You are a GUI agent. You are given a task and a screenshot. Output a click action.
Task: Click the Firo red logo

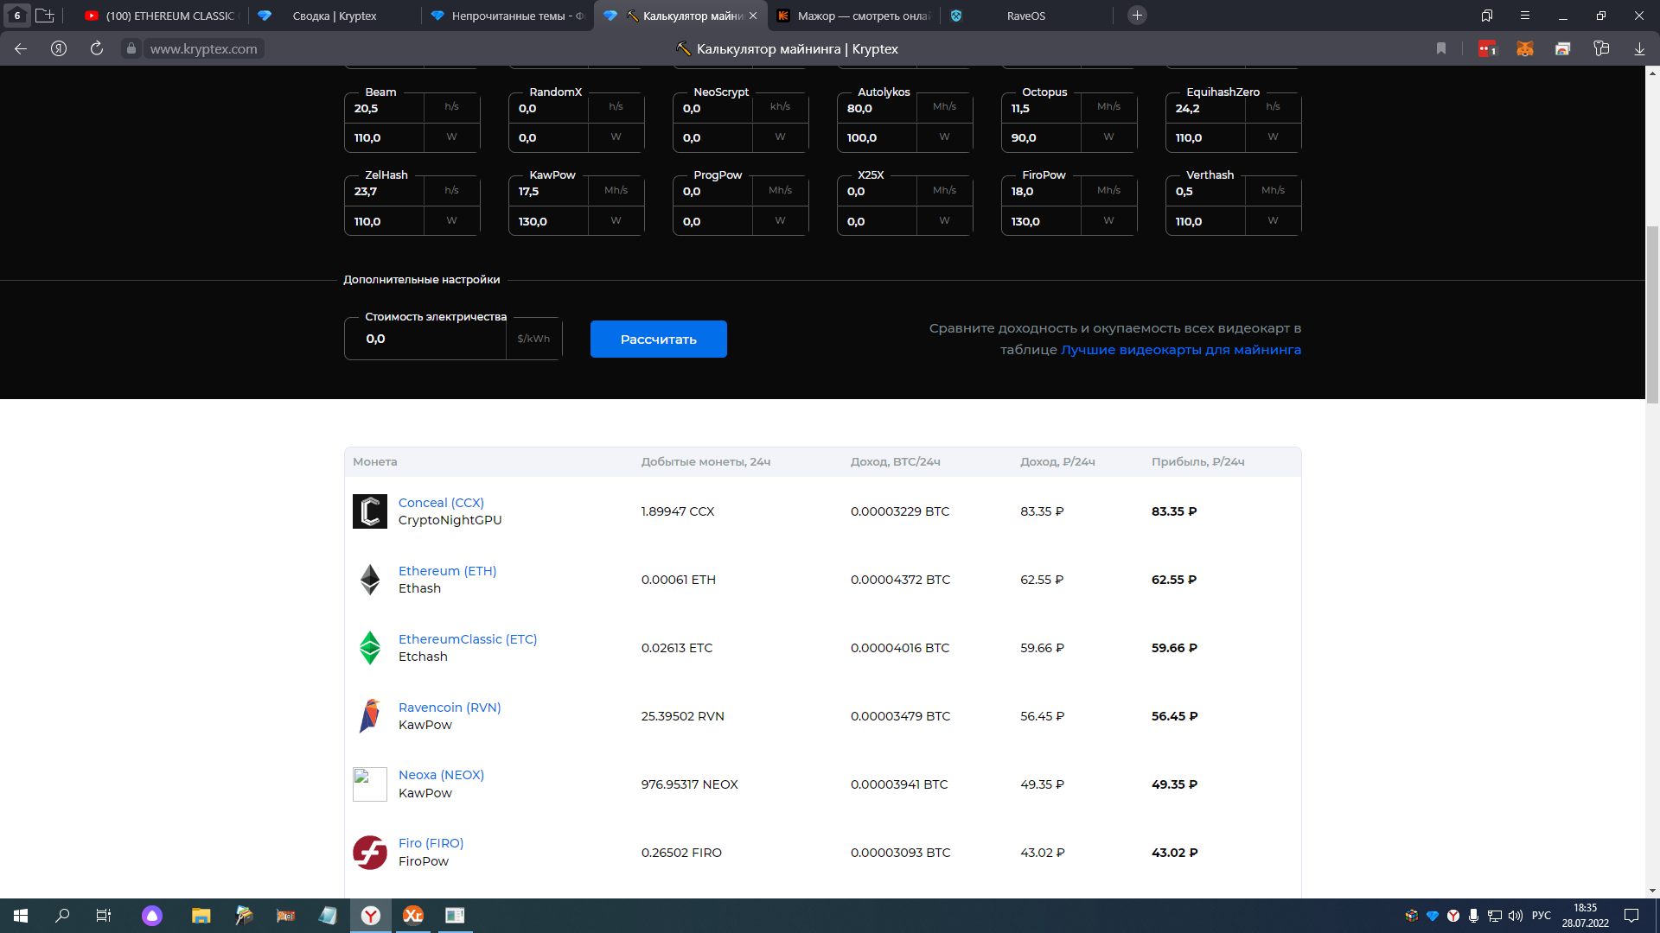click(x=370, y=853)
